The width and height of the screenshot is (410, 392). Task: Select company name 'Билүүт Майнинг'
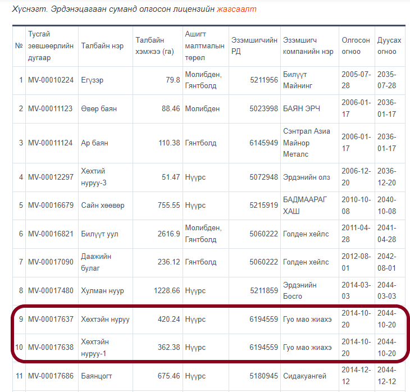(298, 80)
